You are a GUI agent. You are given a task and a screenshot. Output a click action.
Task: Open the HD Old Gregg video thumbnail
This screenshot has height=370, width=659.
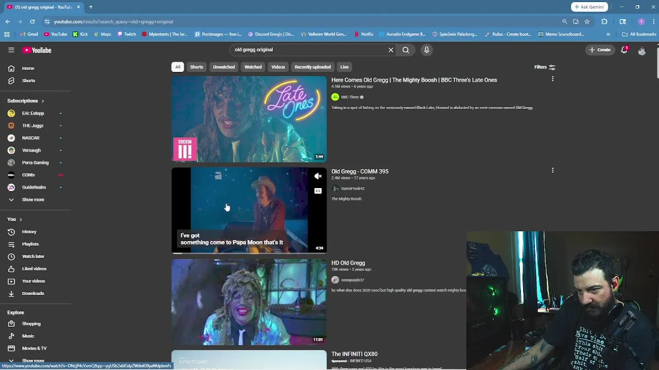(249, 302)
